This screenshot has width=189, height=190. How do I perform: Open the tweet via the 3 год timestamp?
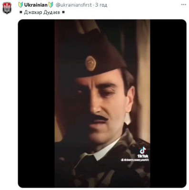pyautogui.click(x=101, y=5)
